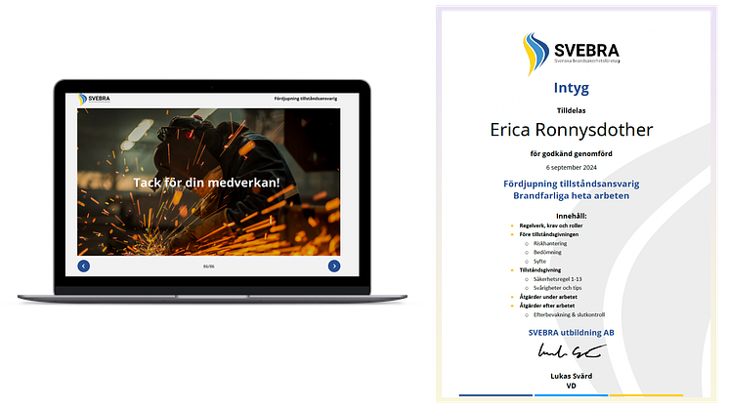Select the date '6 september 2024'
729x409 pixels.
click(572, 167)
